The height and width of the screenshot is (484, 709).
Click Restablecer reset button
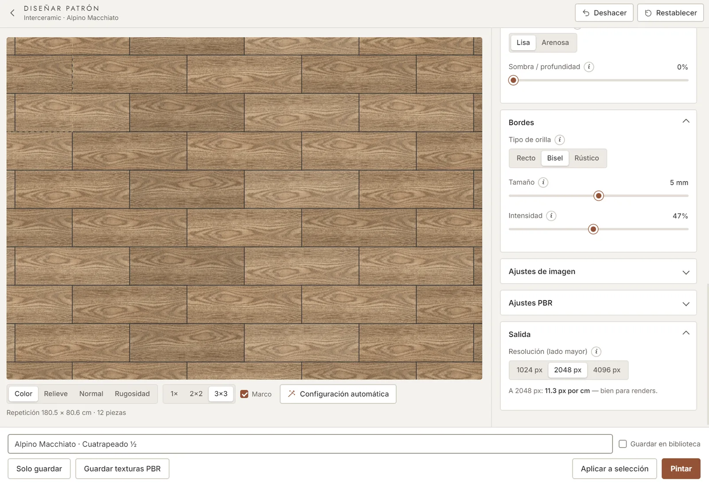click(670, 13)
